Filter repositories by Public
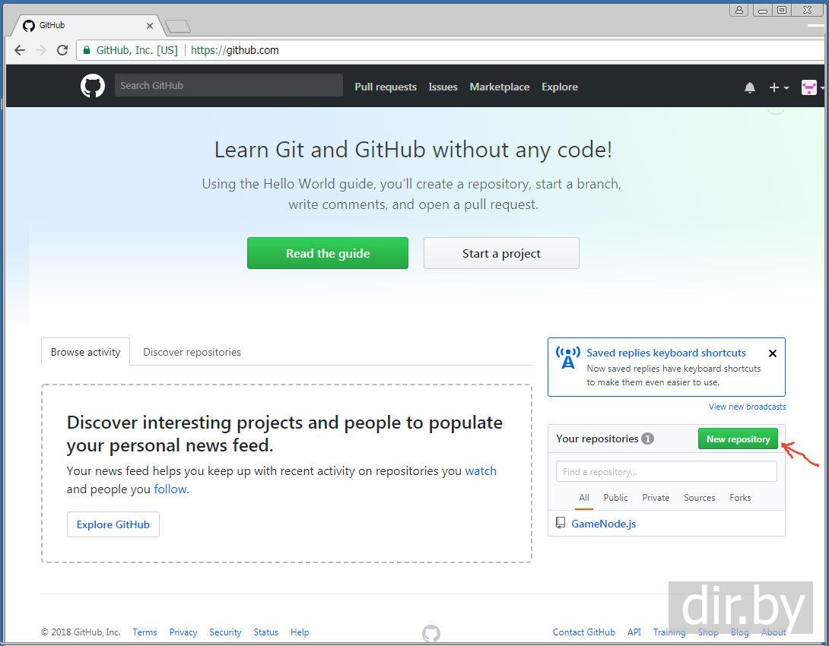This screenshot has height=646, width=829. 615,498
